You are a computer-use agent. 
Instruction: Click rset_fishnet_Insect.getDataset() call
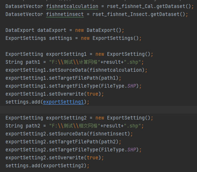click(139, 14)
